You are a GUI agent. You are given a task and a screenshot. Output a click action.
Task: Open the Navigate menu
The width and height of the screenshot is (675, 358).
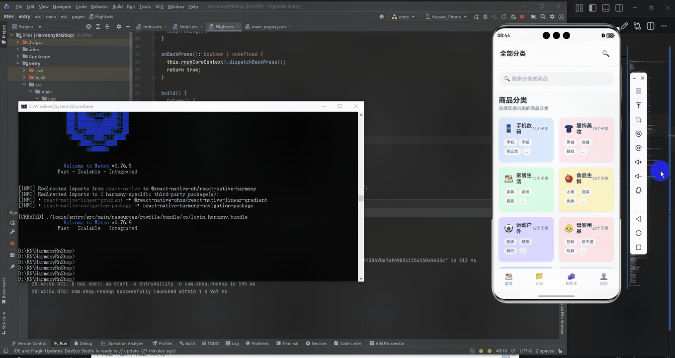pos(62,6)
